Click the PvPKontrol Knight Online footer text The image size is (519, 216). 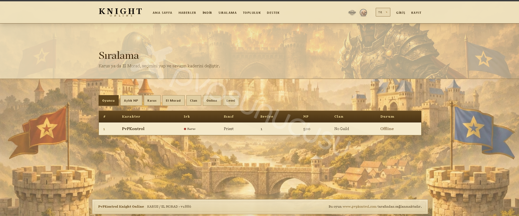point(121,207)
